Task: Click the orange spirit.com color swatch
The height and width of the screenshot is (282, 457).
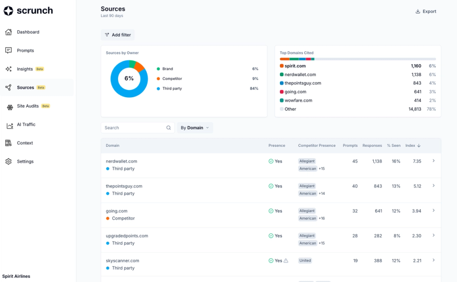Action: click(x=281, y=66)
